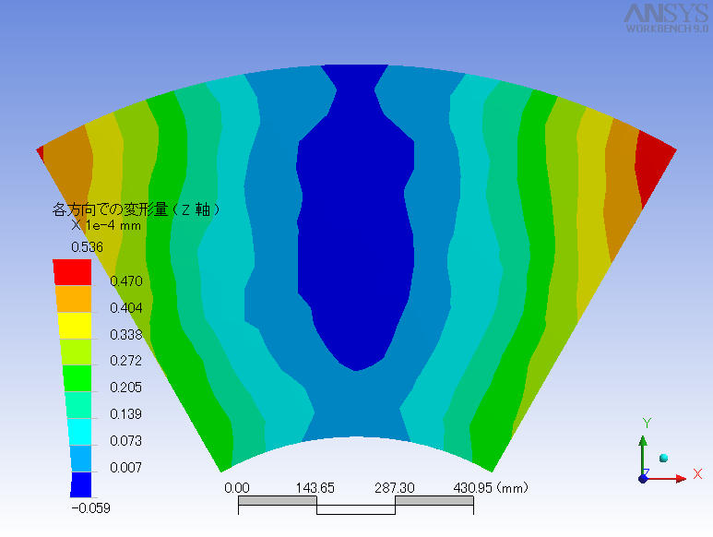The height and width of the screenshot is (537, 713).
Task: Click the scale label 0.00
Action: (237, 488)
